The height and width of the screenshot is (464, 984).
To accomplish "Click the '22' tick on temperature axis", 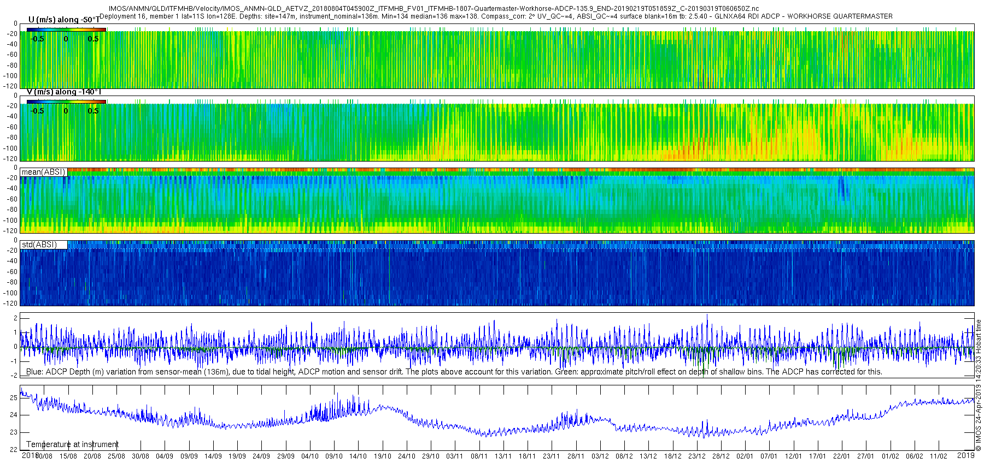I will (14, 450).
